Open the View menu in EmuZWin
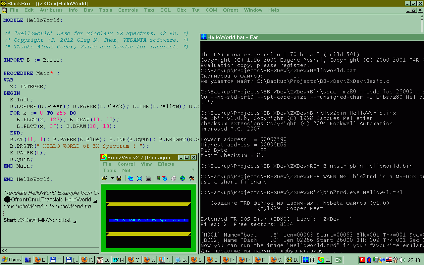The height and width of the screenshot is (265, 424). (146, 164)
